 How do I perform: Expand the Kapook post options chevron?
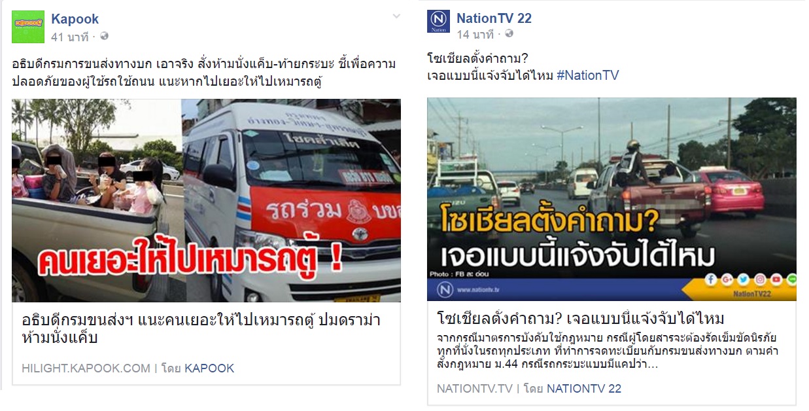(x=396, y=16)
